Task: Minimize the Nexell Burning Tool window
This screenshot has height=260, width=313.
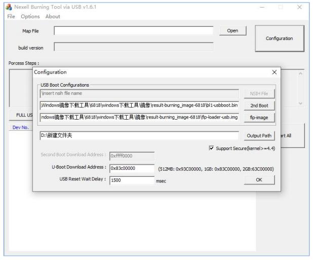Action: point(262,8)
